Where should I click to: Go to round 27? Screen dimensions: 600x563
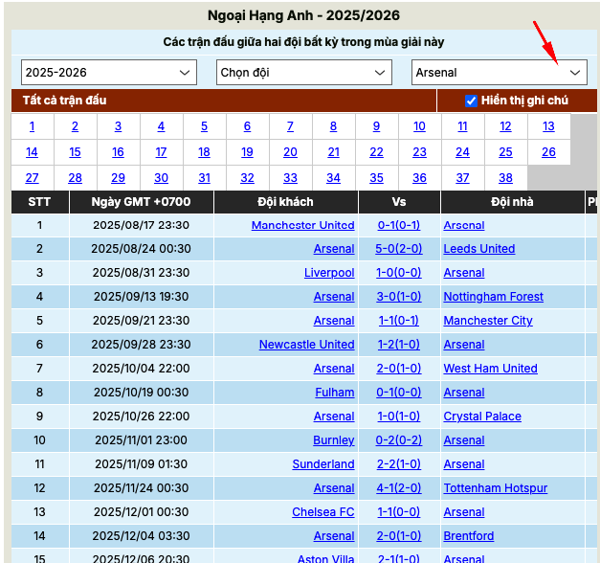pos(33,178)
